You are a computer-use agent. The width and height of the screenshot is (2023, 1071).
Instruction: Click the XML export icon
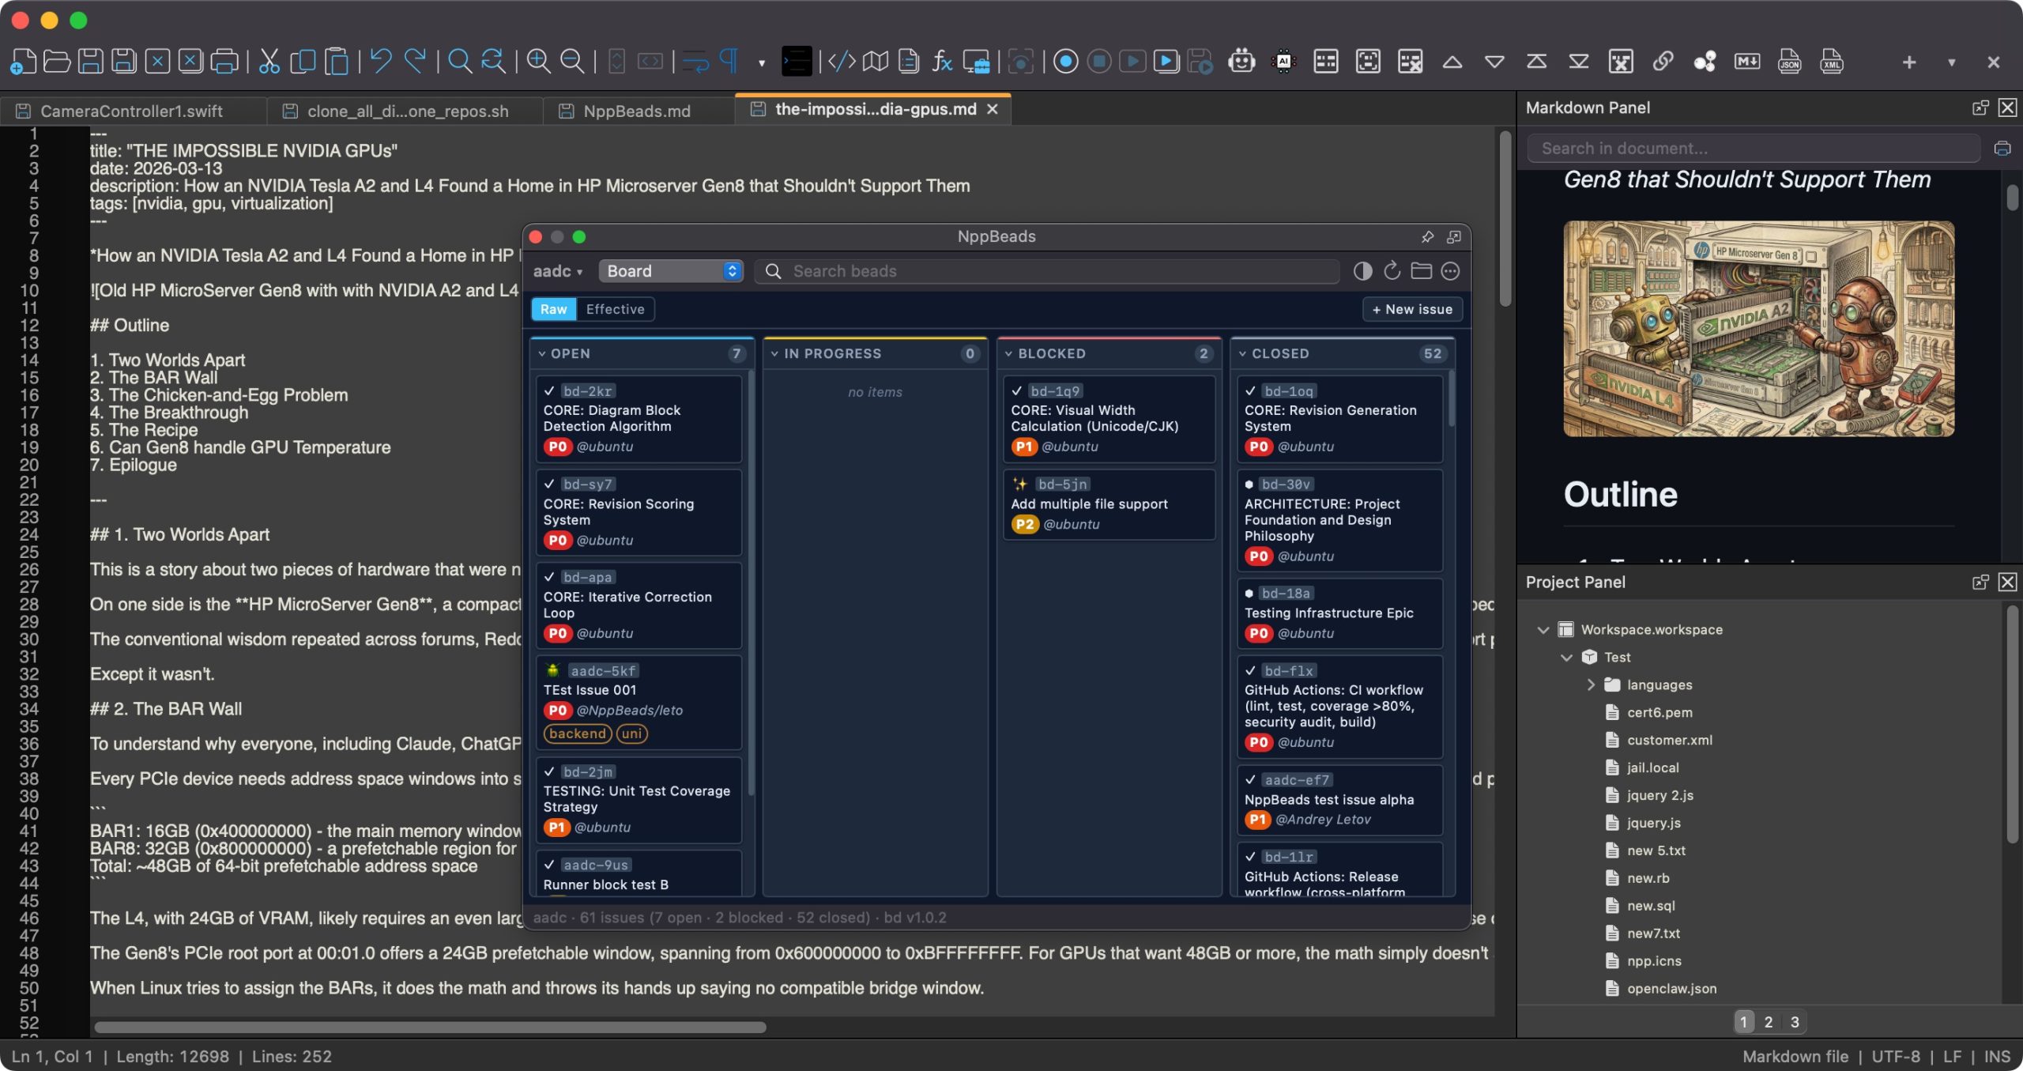tap(1833, 61)
